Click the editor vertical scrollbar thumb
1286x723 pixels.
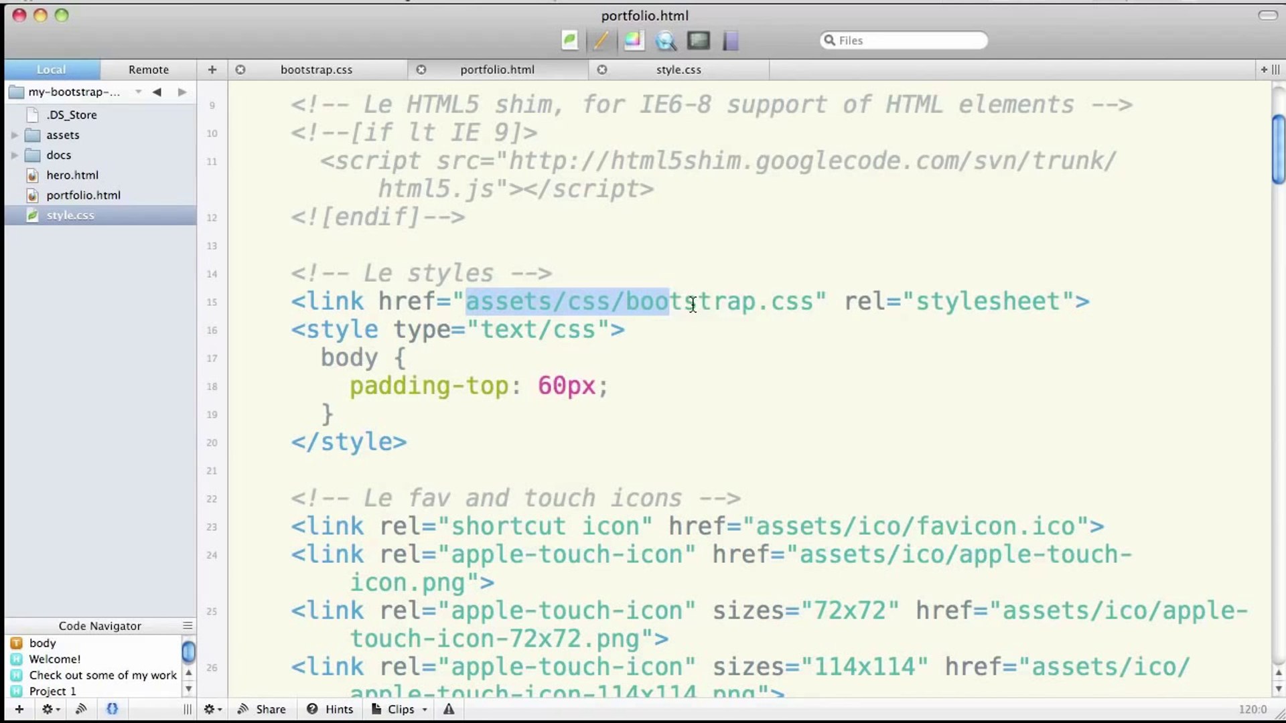point(1278,149)
